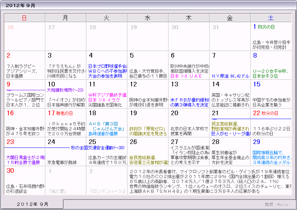Click grayed October 2 「ロンドンハーツ cell
Image resolution: width=297 pixels, height=210 pixels.
tap(107, 181)
